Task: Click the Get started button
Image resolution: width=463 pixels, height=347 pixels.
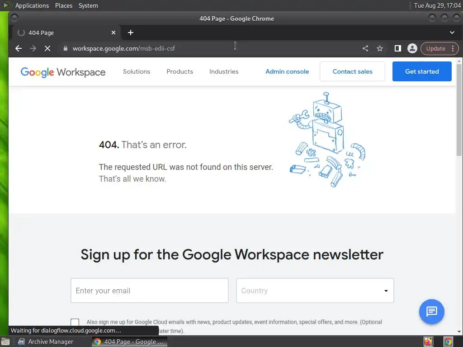Action: [x=422, y=71]
